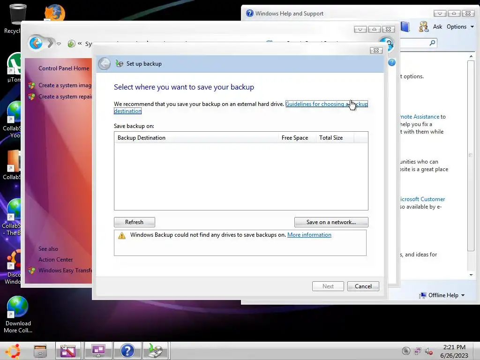Click the Set up backup wizard icon

pos(120,64)
